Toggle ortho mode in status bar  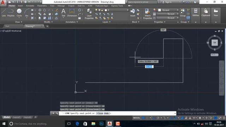pyautogui.click(x=154, y=118)
